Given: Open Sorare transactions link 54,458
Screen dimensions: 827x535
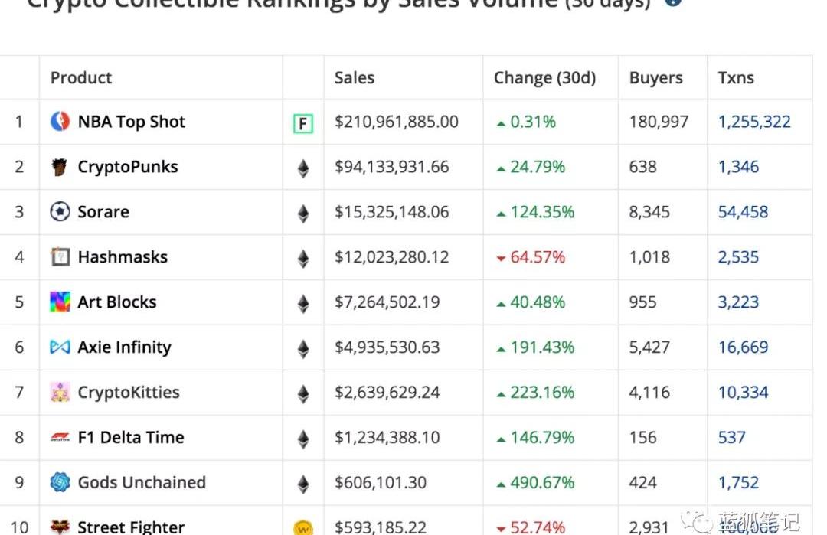Looking at the screenshot, I should coord(743,212).
